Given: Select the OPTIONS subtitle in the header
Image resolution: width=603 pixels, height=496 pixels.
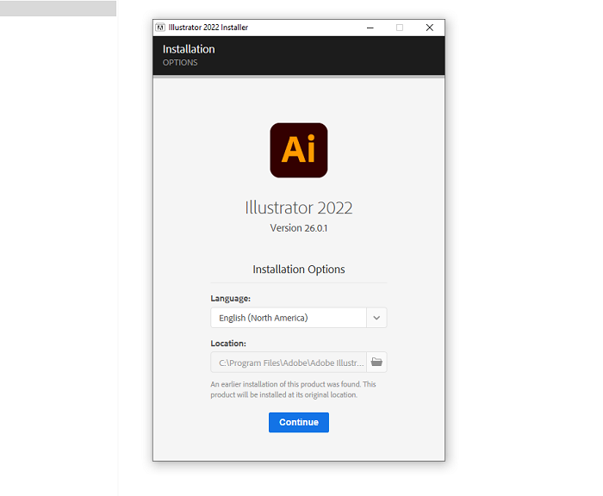Looking at the screenshot, I should tap(180, 63).
